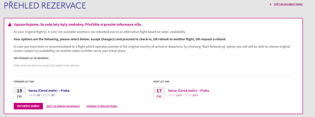Go back via Zpět na ovládací panel link

[288, 4]
